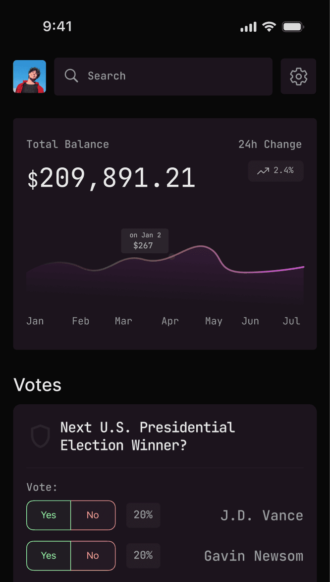Vote No for J.D. Vance

coord(93,515)
